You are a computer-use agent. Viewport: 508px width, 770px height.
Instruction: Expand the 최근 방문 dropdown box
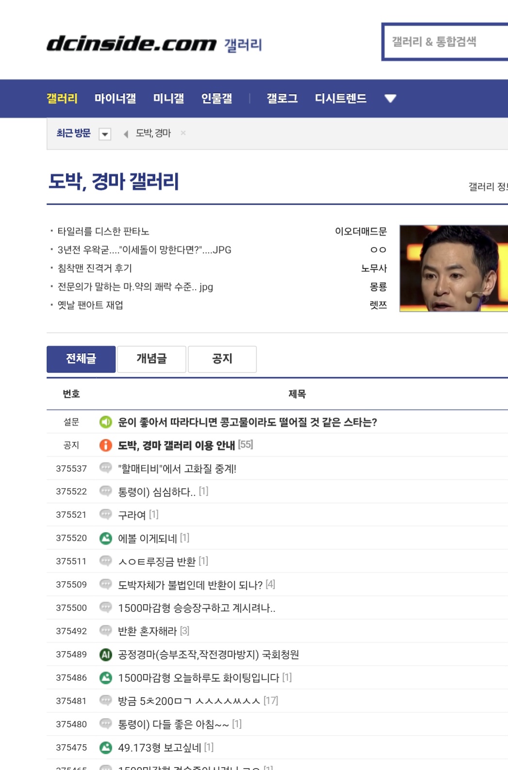[x=105, y=134]
